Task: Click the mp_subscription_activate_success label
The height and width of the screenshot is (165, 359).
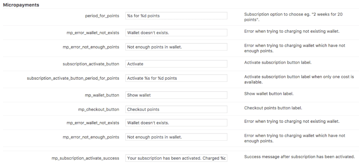Action: click(85, 158)
